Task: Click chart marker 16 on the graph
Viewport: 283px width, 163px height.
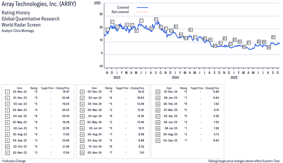Action: click(x=190, y=30)
